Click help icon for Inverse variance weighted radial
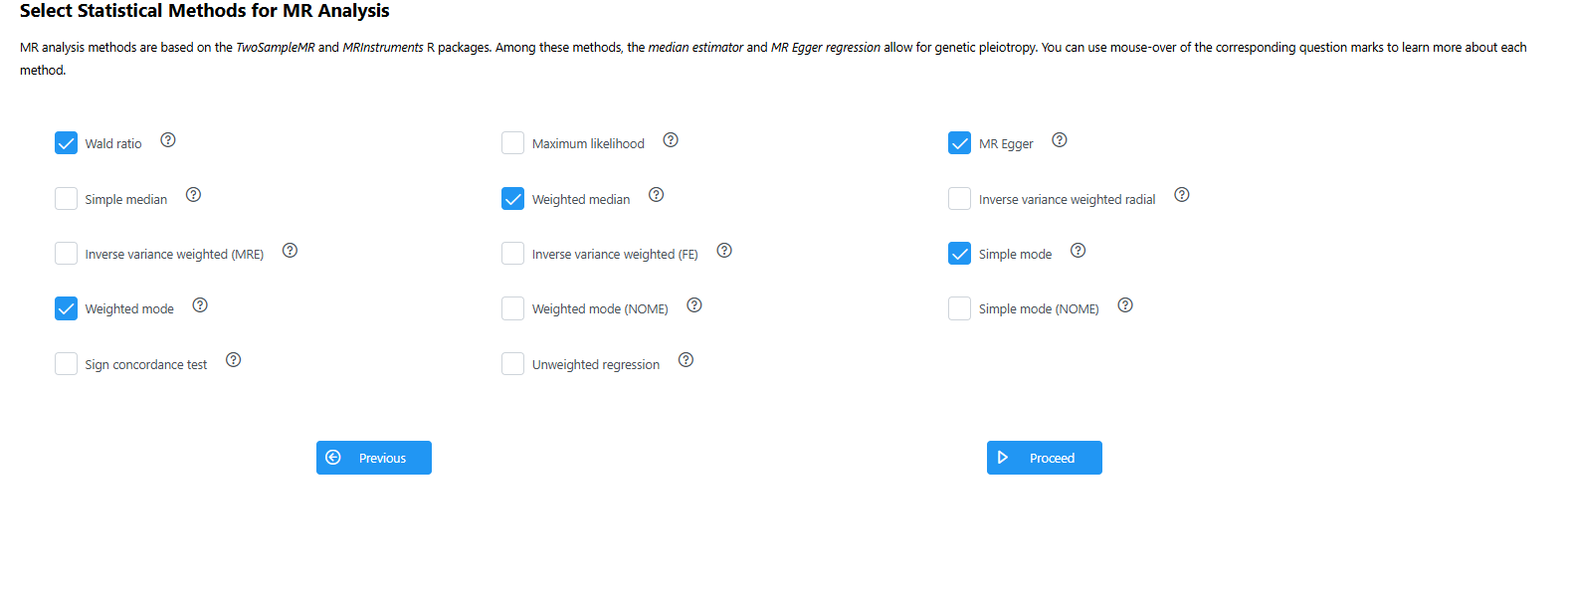Viewport: 1571px width, 592px height. click(1182, 195)
